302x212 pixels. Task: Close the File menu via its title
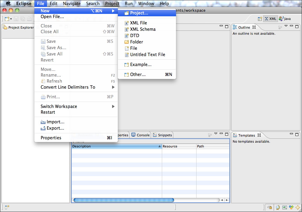point(41,4)
